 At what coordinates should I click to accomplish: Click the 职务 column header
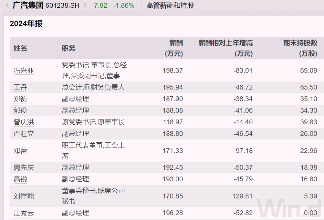click(68, 48)
